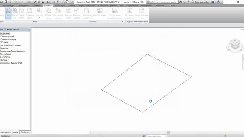Click the Связь IFC ribbon button
244x137 pixels.
(x=15, y=14)
